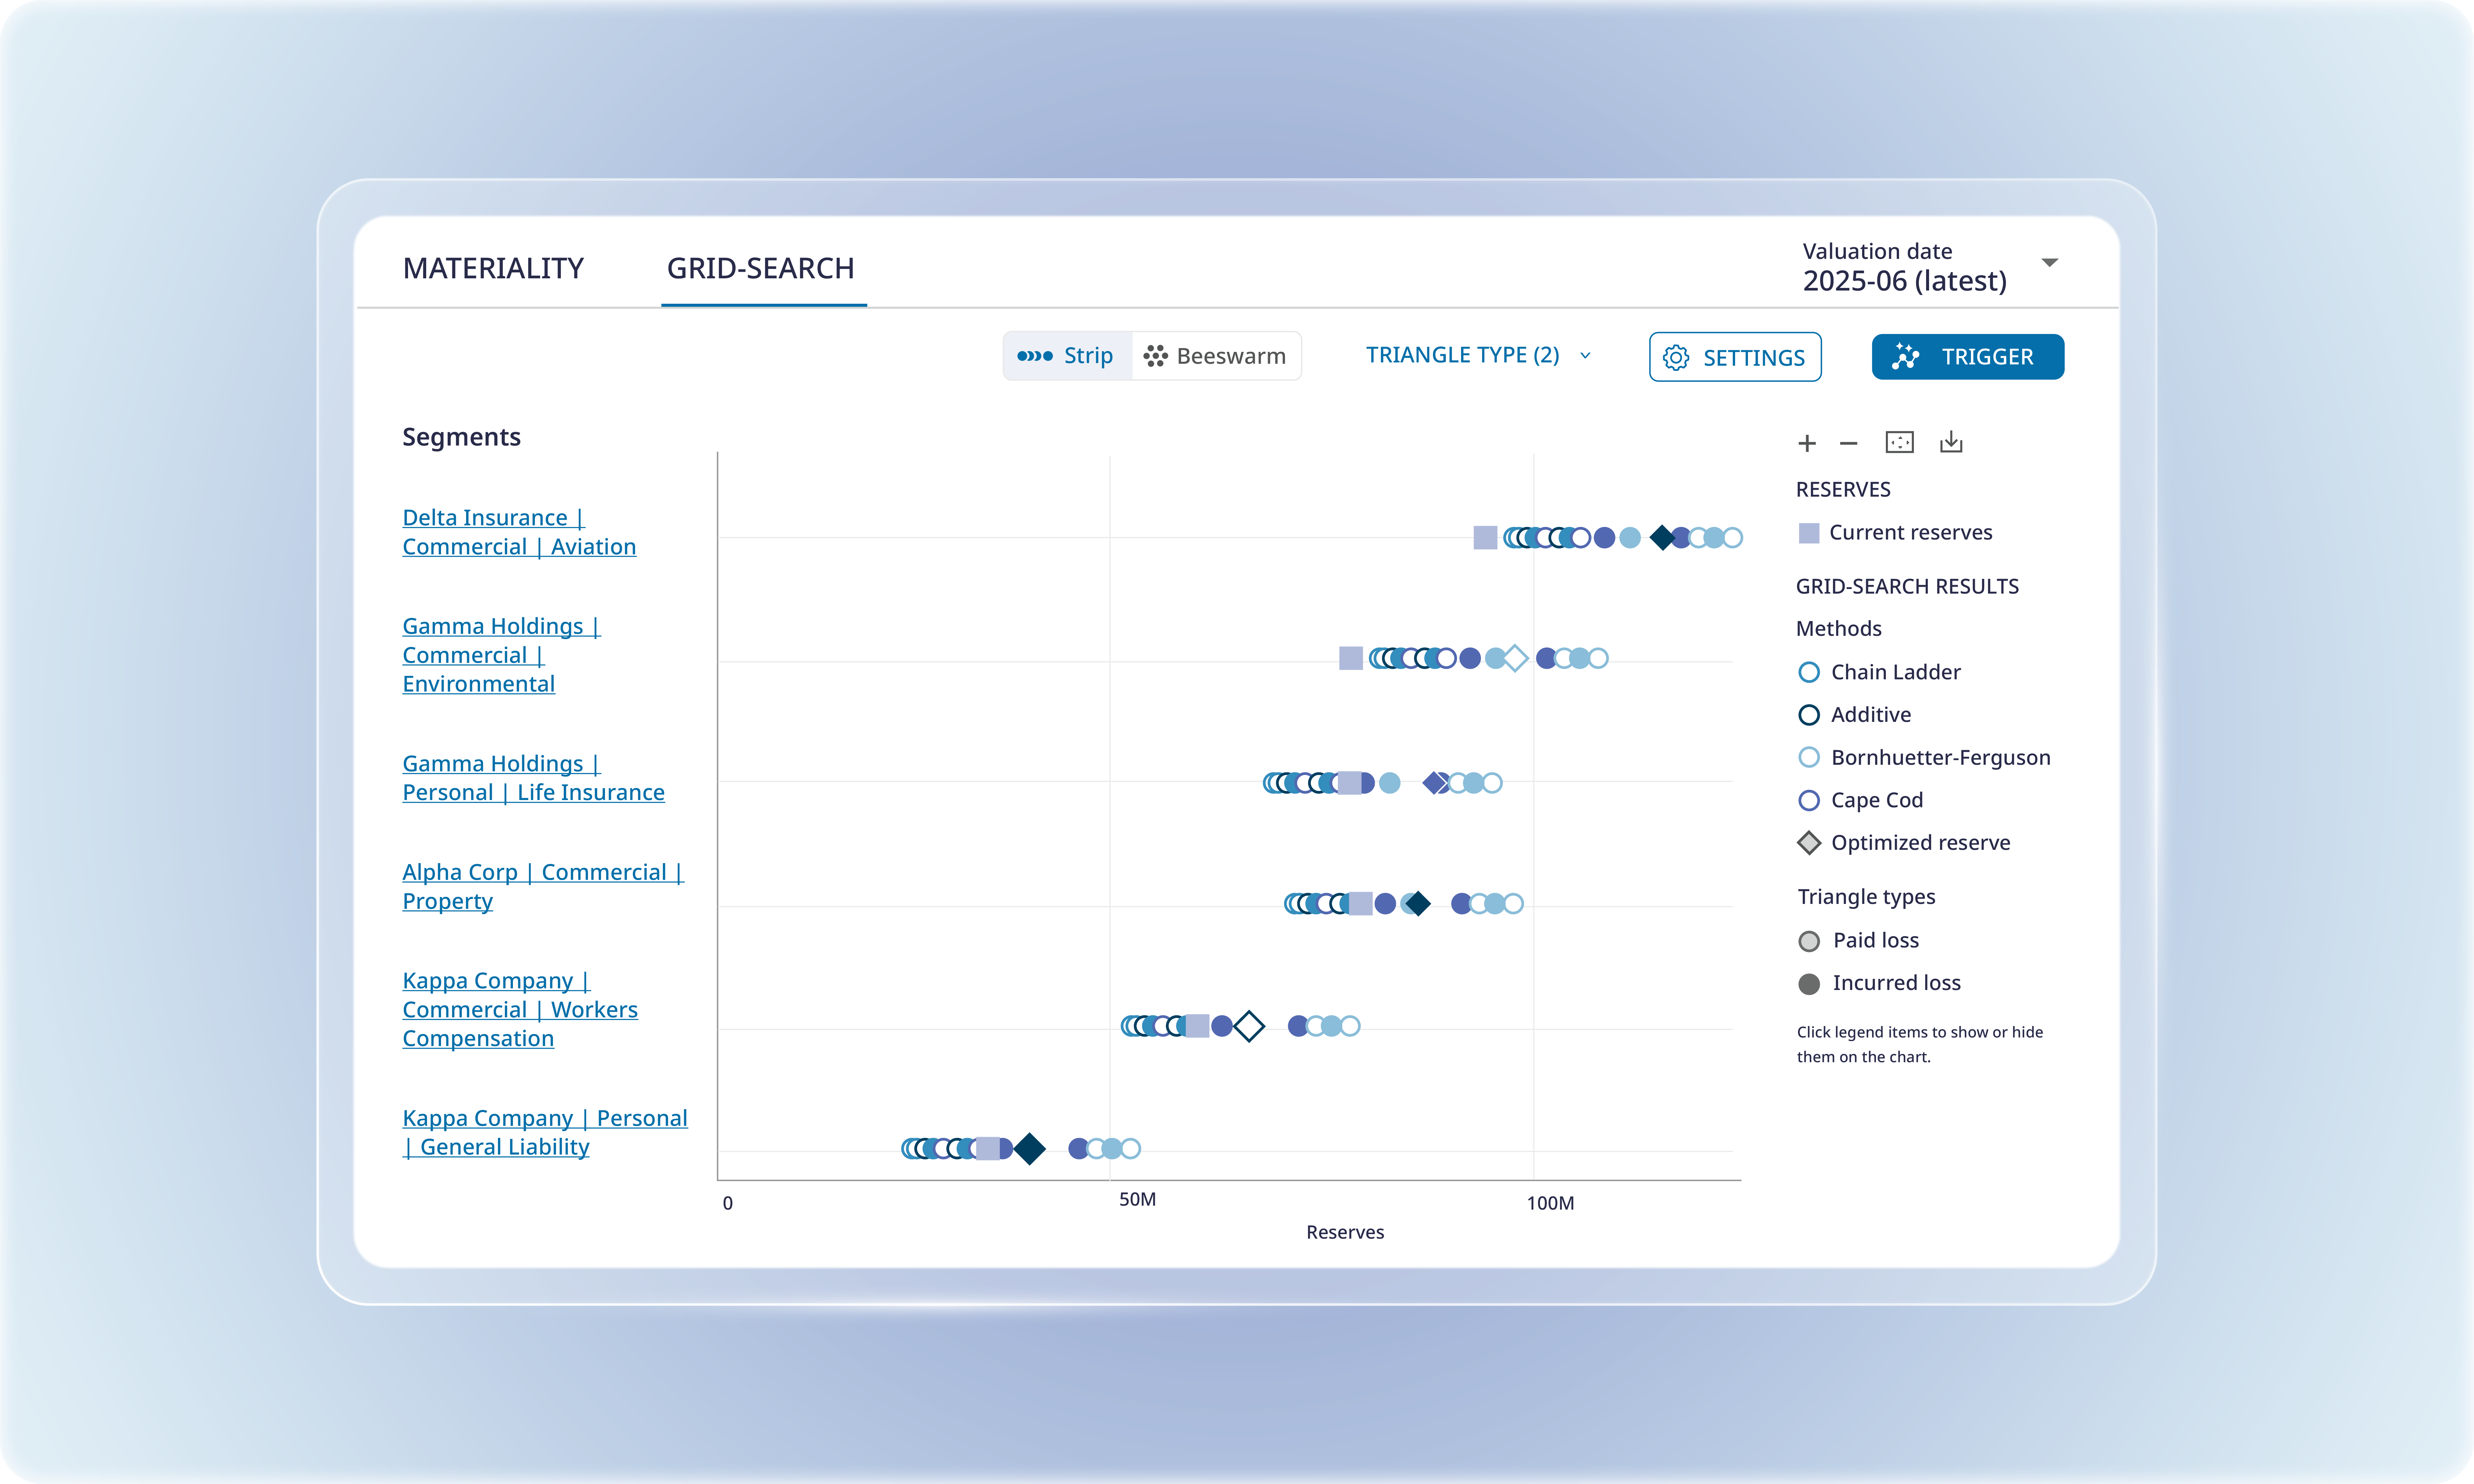This screenshot has height=1484, width=2474.
Task: Click the Kappa General Liability current reserves square
Action: coord(988,1149)
